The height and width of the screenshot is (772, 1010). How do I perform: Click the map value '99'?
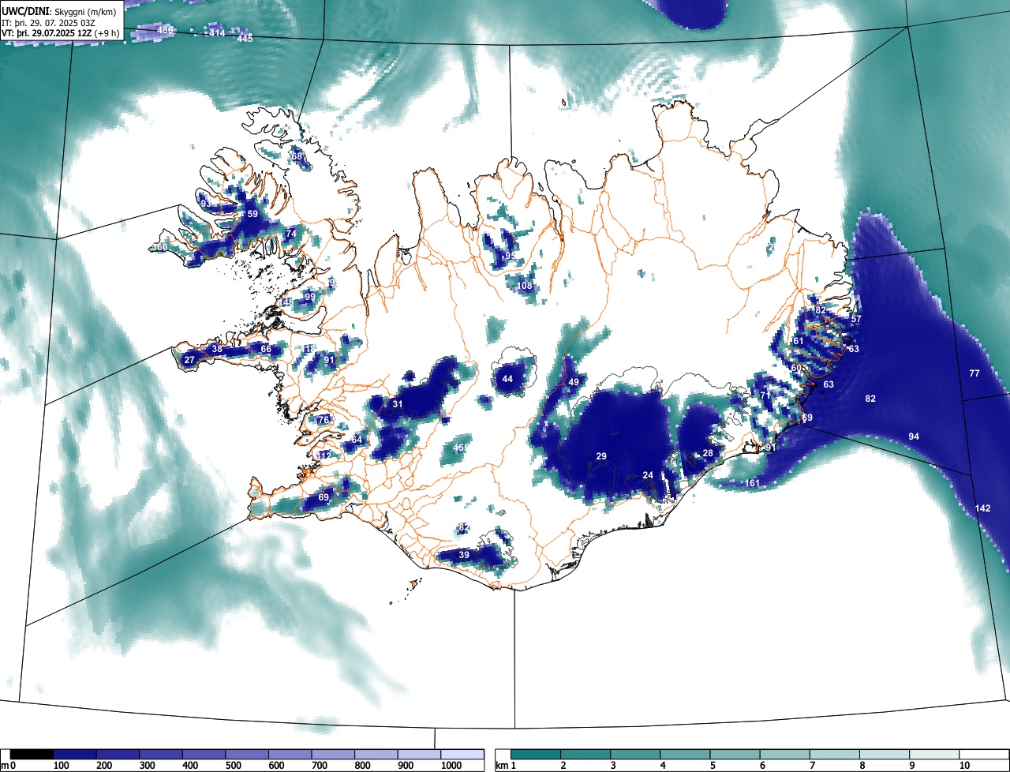[310, 297]
